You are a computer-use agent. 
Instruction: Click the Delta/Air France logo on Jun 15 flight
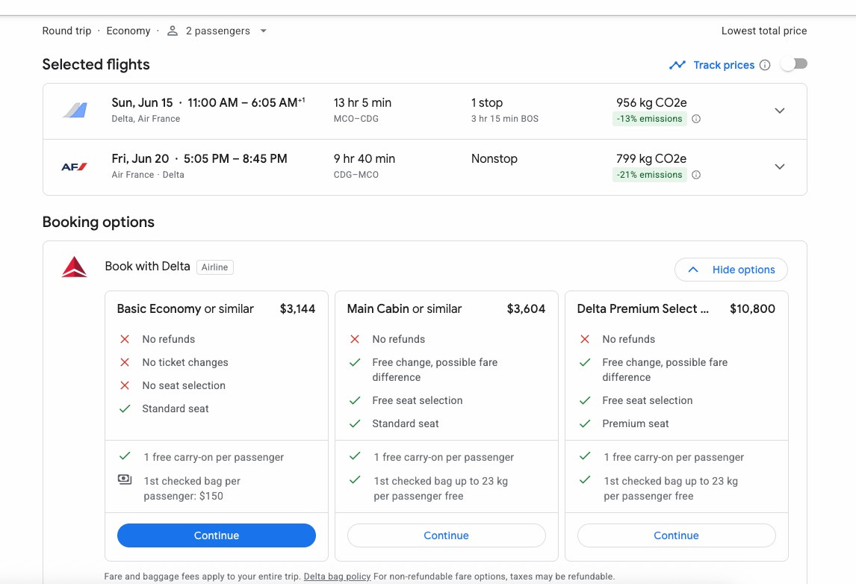[75, 111]
